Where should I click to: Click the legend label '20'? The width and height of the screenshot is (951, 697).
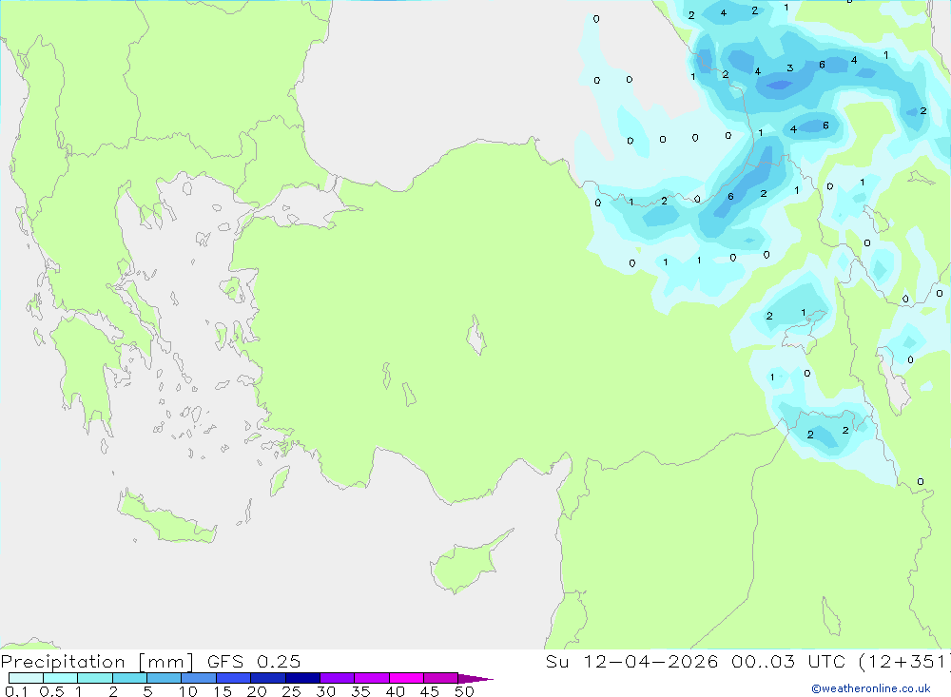click(257, 691)
